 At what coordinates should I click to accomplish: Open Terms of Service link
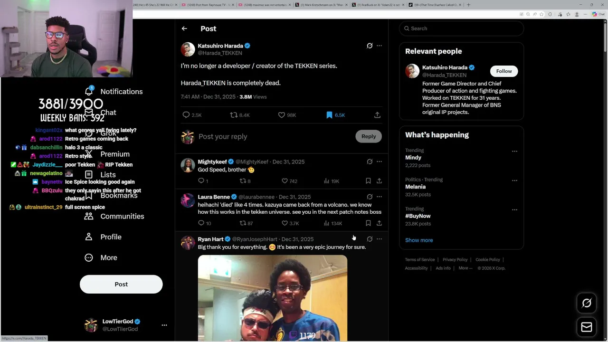420,260
